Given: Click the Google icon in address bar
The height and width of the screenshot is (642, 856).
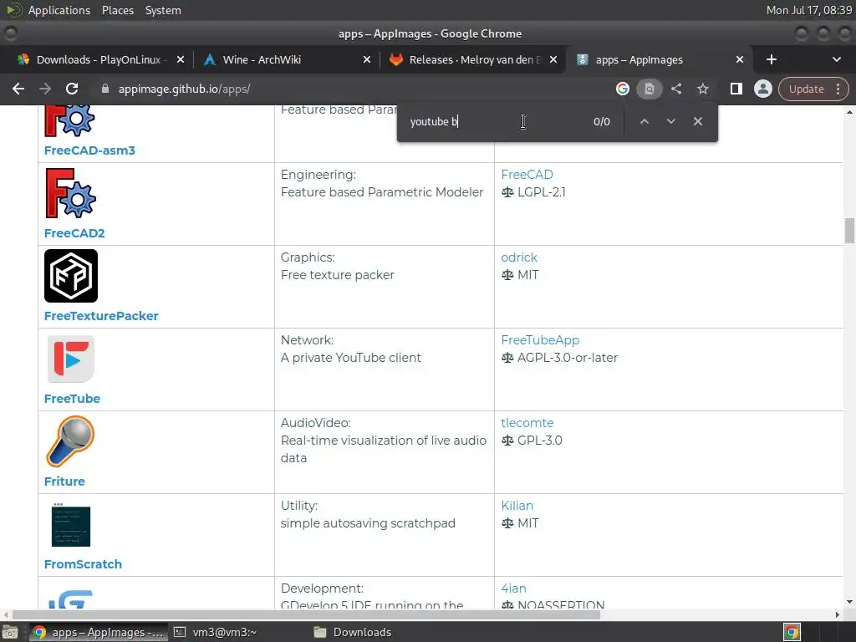Looking at the screenshot, I should point(622,89).
